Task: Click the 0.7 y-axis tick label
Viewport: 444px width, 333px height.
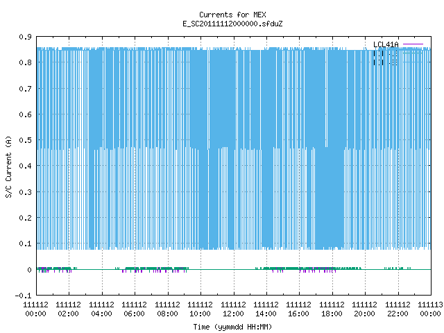Action: [25, 89]
